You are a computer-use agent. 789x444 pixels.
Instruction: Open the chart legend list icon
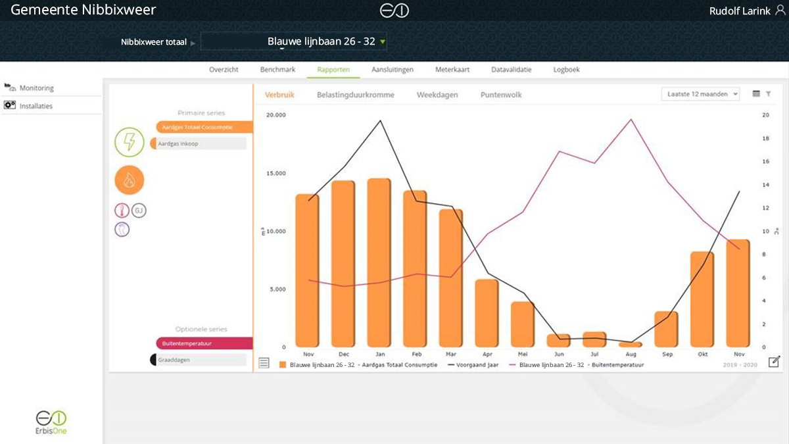(x=264, y=362)
